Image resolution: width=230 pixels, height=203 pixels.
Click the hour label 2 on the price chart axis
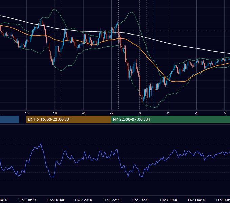pos(168,113)
